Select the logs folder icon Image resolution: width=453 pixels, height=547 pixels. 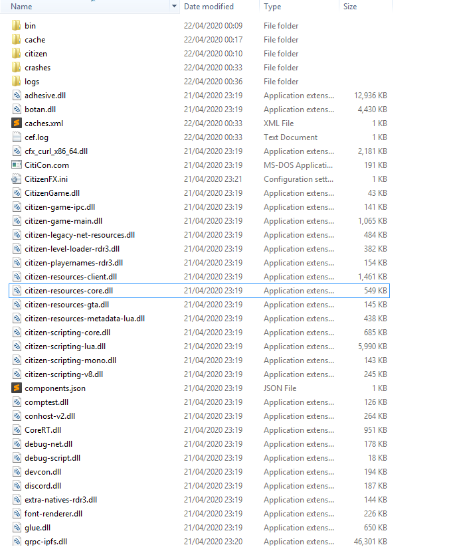[17, 81]
